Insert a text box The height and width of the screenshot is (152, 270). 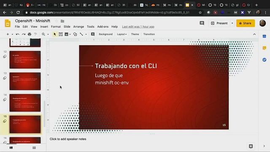61,34
